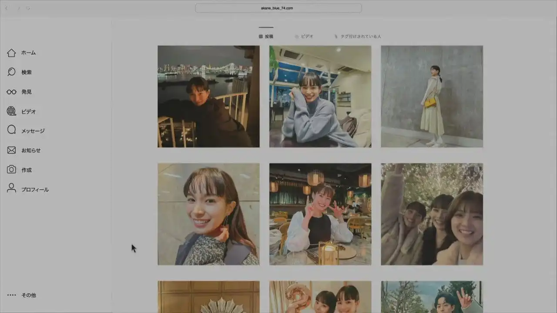The width and height of the screenshot is (557, 313).
Task: Open Notifications (お知らせ) envelope icon
Action: (12, 150)
